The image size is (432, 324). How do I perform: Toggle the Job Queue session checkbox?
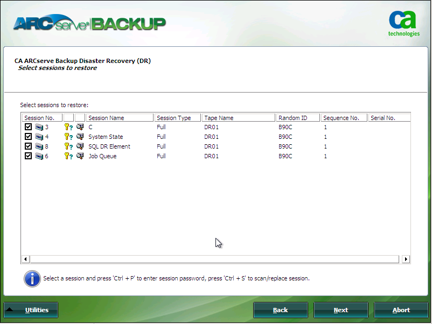click(x=28, y=156)
